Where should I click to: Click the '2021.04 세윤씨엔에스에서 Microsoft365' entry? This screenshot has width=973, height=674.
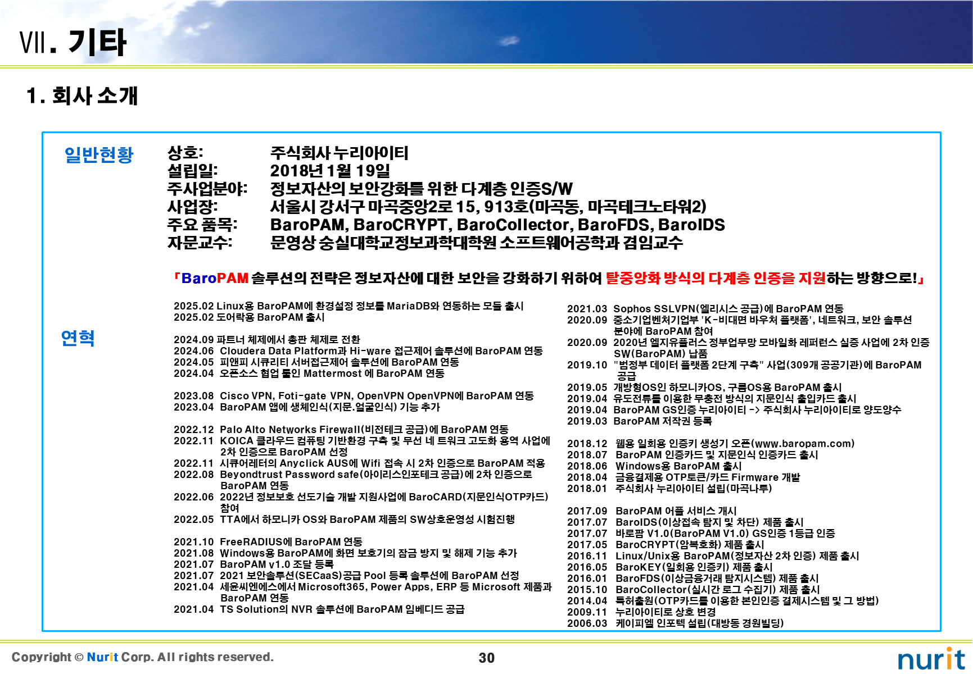pos(363,593)
